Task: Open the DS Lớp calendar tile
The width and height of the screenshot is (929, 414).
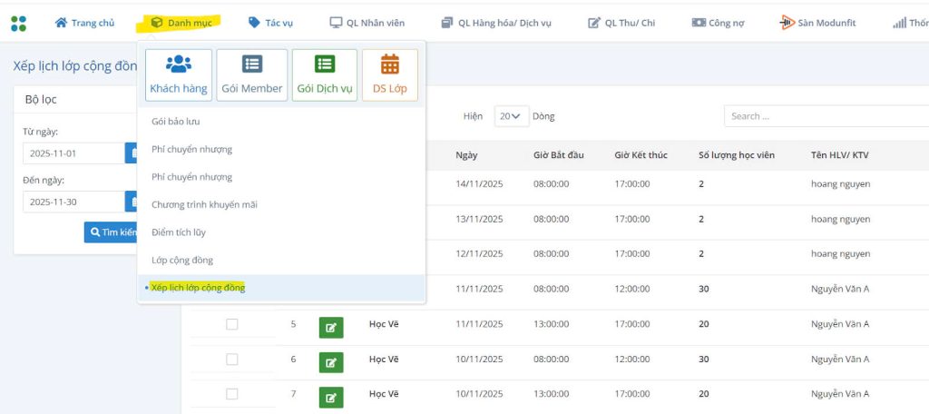Action: coord(390,74)
